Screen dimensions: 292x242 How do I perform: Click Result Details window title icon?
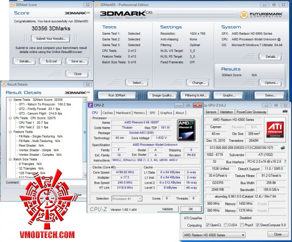(x=4, y=85)
